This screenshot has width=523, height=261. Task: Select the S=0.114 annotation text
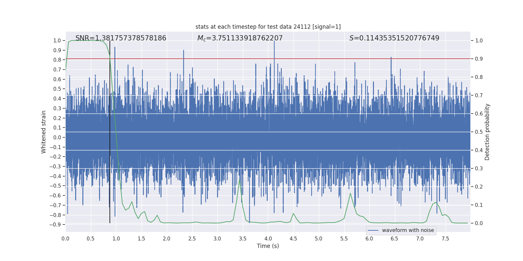(394, 38)
